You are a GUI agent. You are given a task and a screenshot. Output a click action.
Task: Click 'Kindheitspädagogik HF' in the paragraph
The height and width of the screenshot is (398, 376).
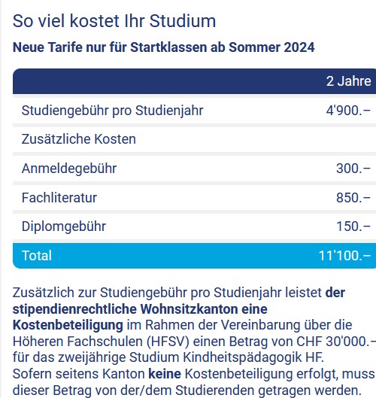point(253,357)
